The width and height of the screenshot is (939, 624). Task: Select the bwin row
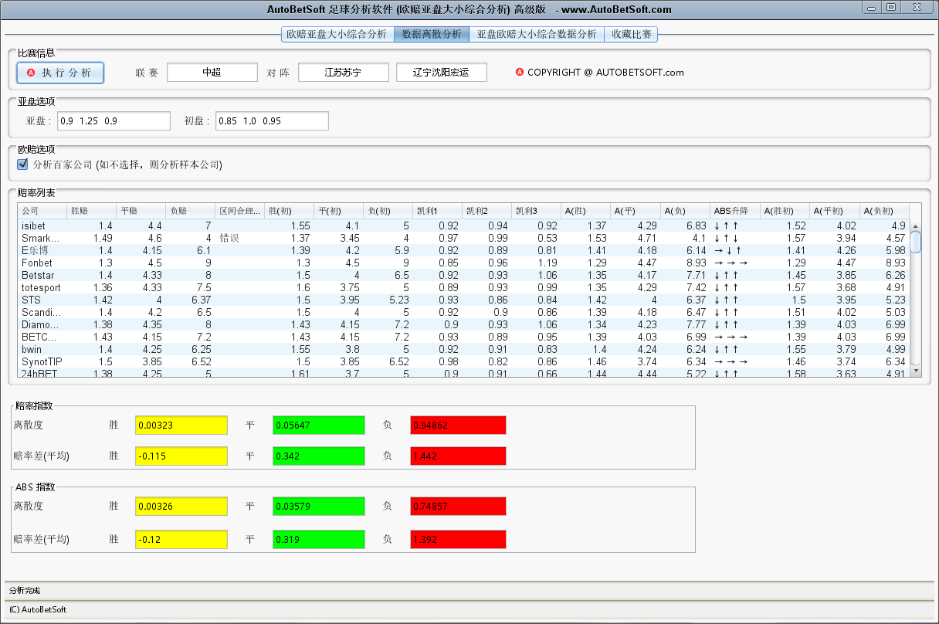click(x=463, y=349)
